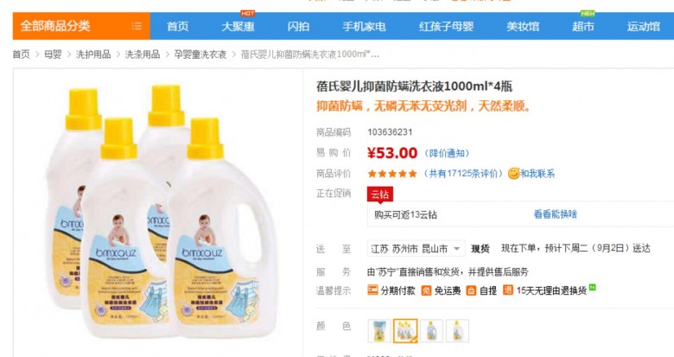Click the 降价通知 price alert link

447,153
